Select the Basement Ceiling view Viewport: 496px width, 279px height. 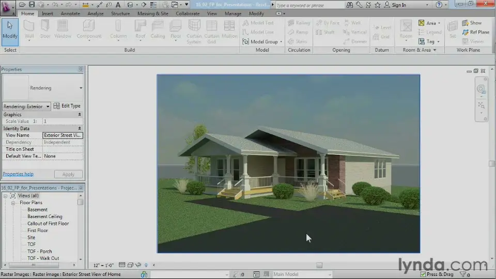point(44,216)
